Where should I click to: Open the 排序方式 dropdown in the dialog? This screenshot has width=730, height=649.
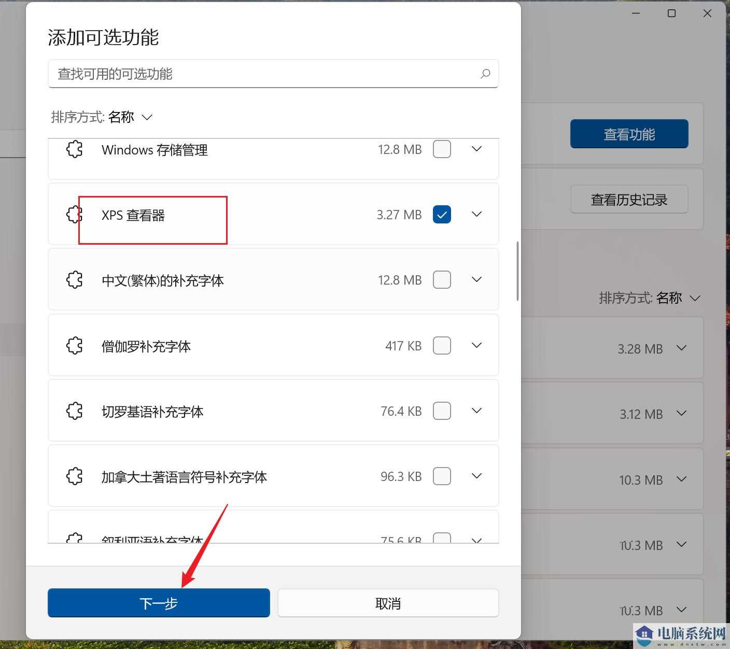pyautogui.click(x=102, y=117)
